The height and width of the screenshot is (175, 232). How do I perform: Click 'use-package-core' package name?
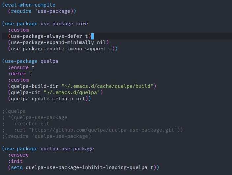tap(64, 24)
